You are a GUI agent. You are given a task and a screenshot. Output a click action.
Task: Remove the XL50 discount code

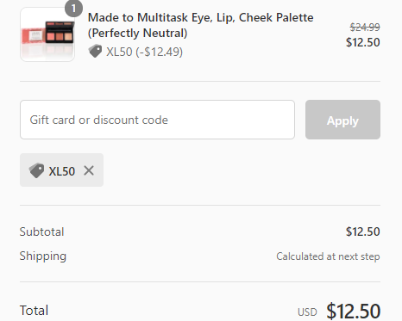click(x=89, y=170)
